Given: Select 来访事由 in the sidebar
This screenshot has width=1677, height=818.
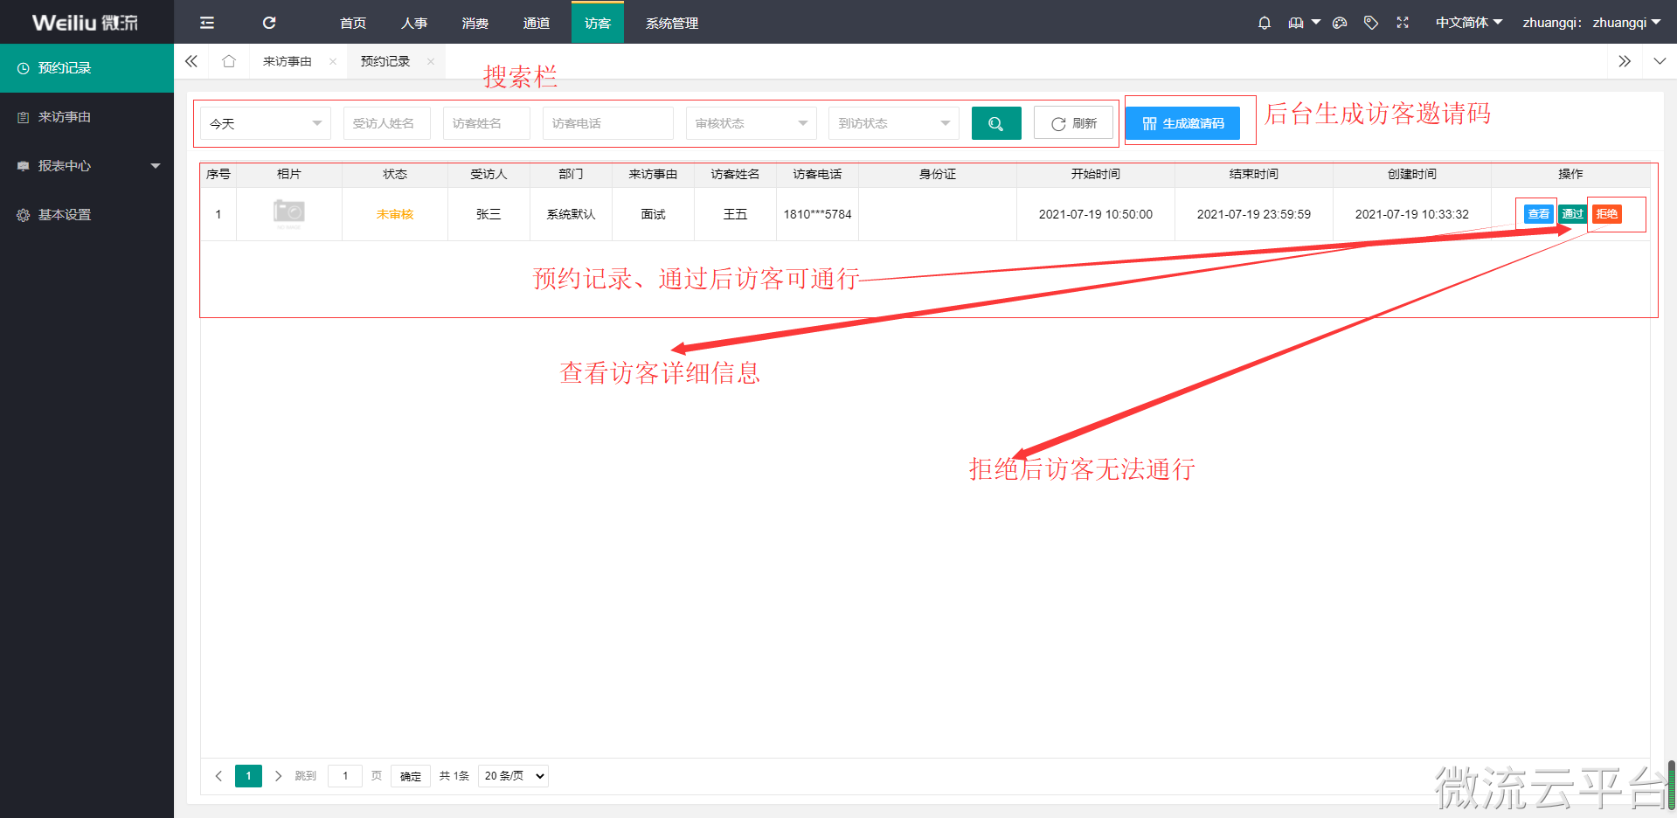Looking at the screenshot, I should [87, 117].
